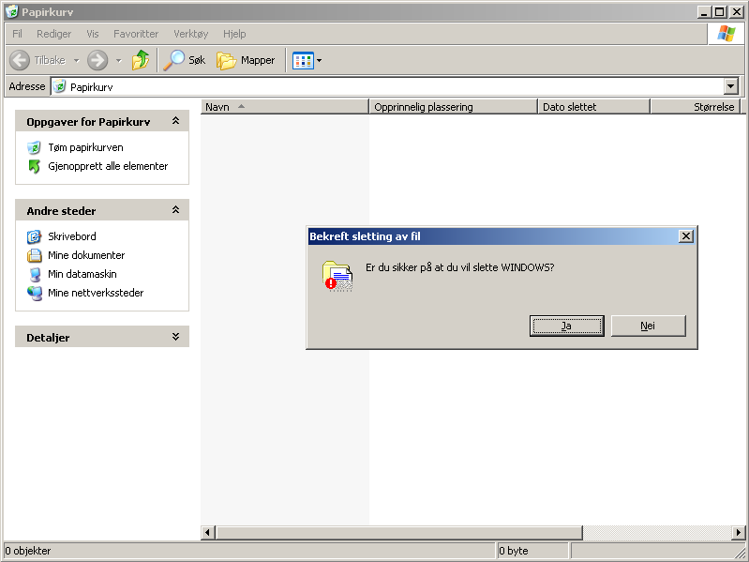Open the Vis menu
Image resolution: width=749 pixels, height=562 pixels.
93,34
